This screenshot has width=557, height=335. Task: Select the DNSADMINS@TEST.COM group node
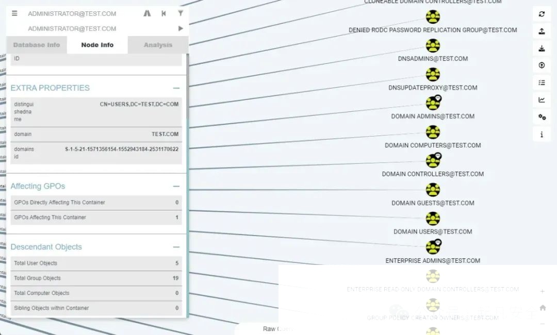(x=433, y=45)
